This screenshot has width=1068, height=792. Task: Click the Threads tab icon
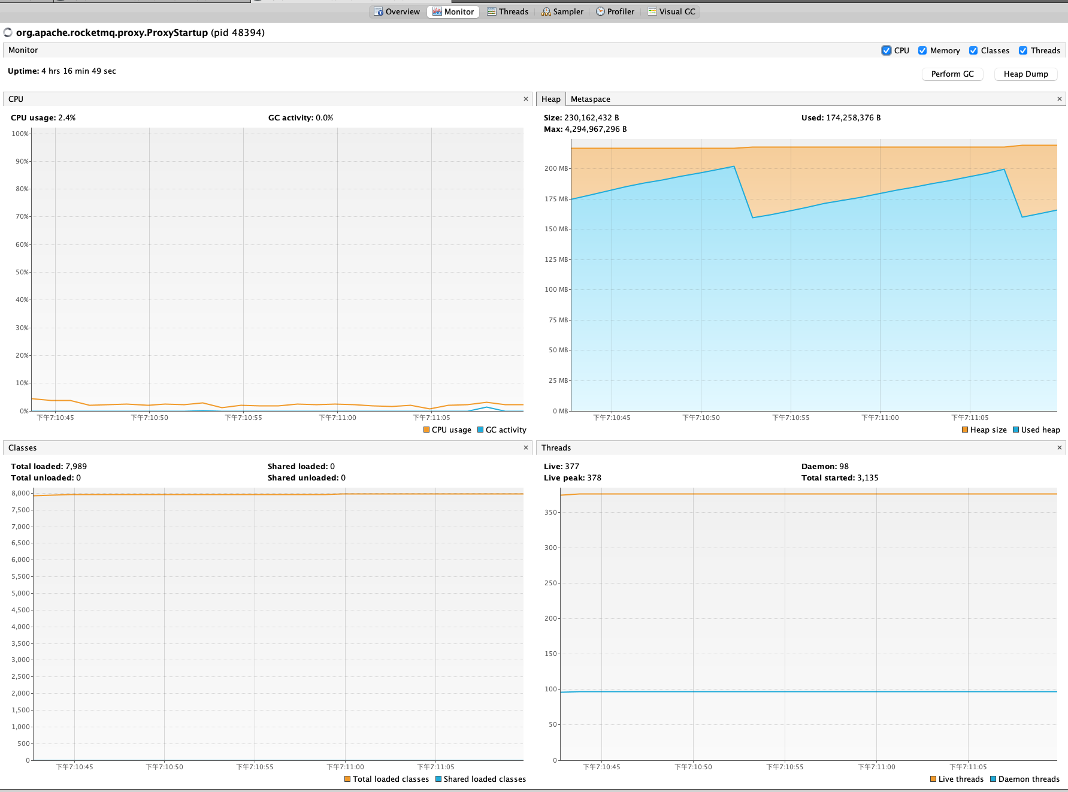coord(492,11)
